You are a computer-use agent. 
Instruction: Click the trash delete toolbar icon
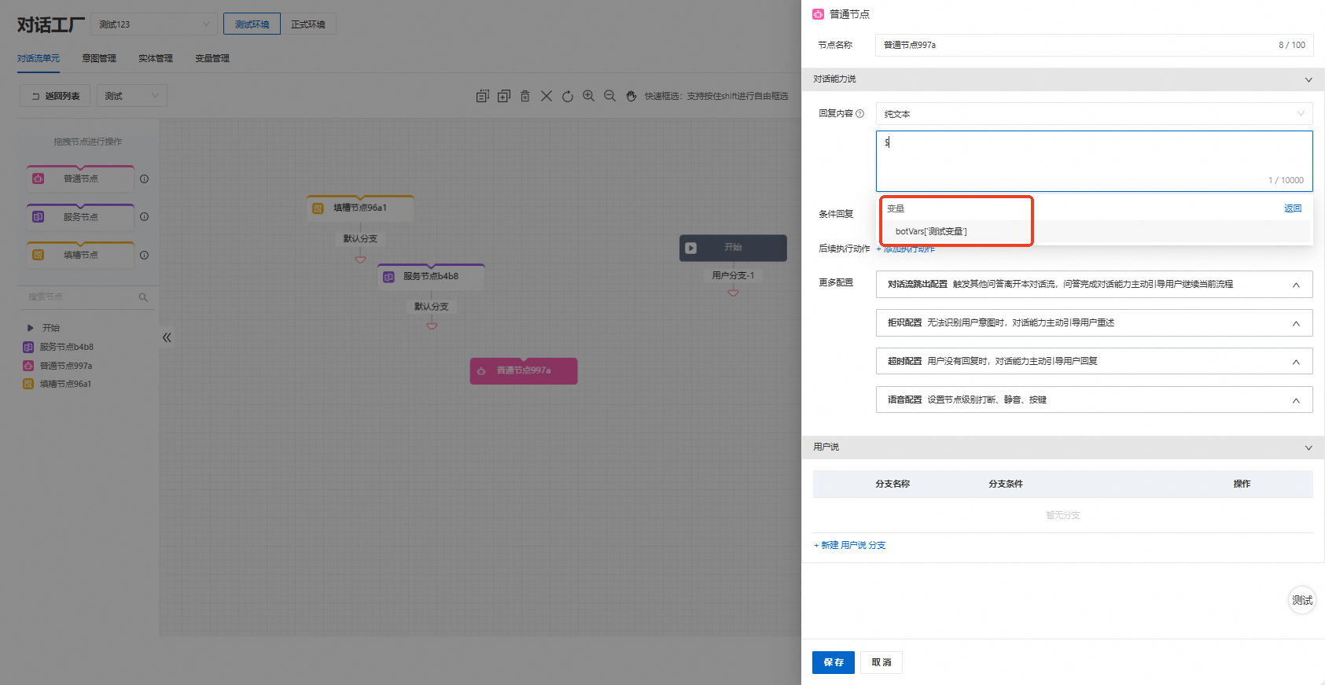525,96
